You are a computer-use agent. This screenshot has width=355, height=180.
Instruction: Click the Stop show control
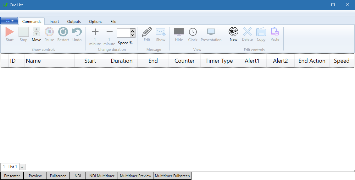coord(24,34)
